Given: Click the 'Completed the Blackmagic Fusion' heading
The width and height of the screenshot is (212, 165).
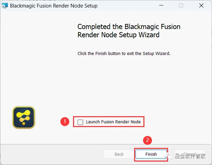Looking at the screenshot, I should [129, 27].
